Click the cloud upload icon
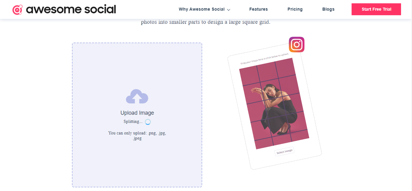Image resolution: width=412 pixels, height=191 pixels. click(x=137, y=96)
